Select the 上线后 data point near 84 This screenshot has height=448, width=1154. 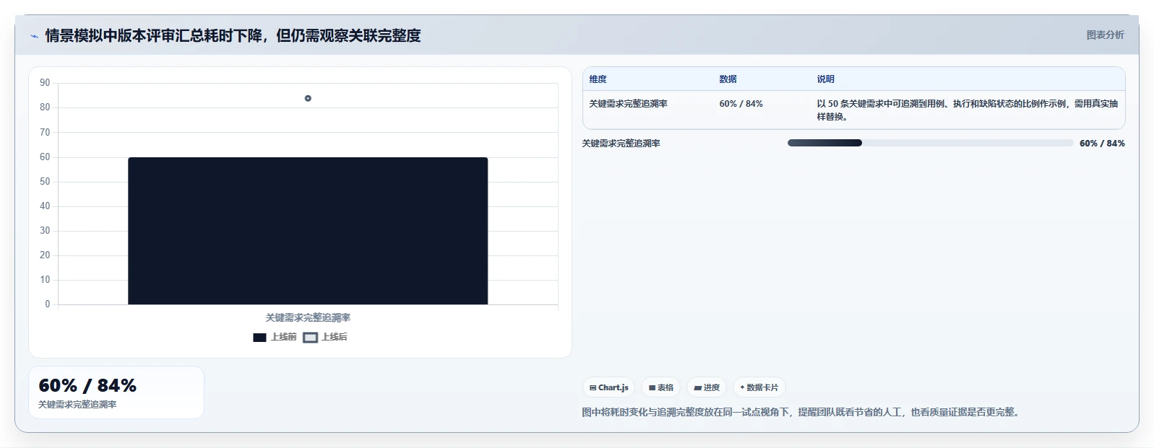308,98
